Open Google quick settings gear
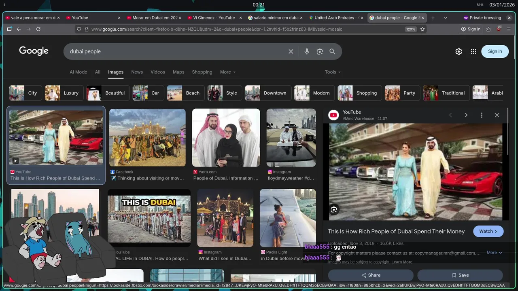This screenshot has width=518, height=291. coord(459,51)
